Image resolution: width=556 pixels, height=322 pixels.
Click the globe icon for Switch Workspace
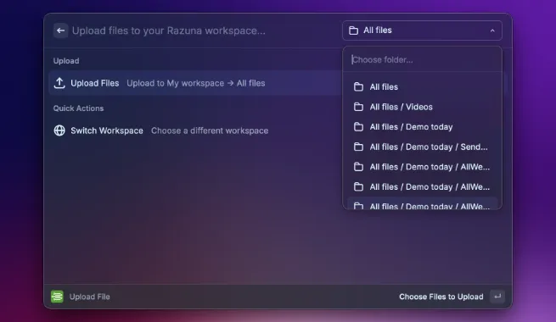tap(59, 130)
